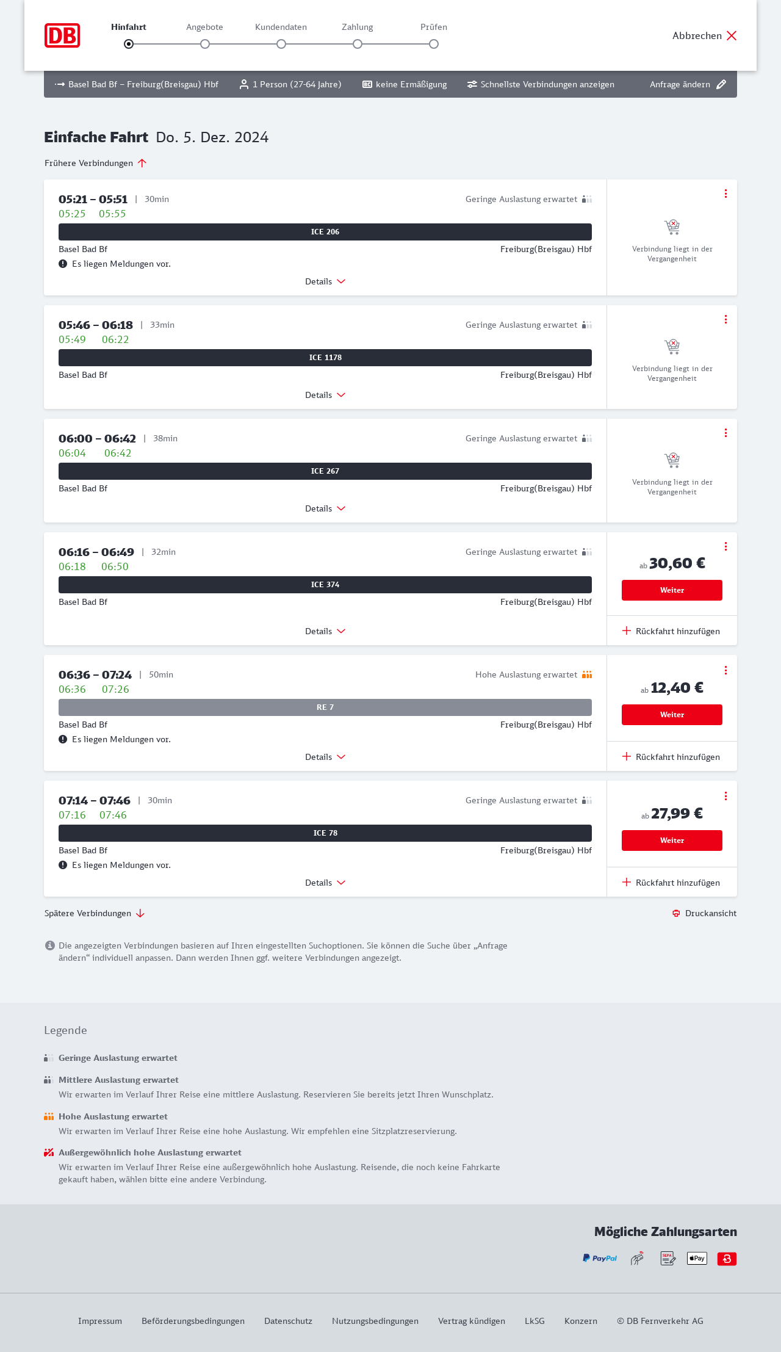This screenshot has width=781, height=1352.
Task: Open three-dot menu for ICE 206 connection
Action: [725, 193]
